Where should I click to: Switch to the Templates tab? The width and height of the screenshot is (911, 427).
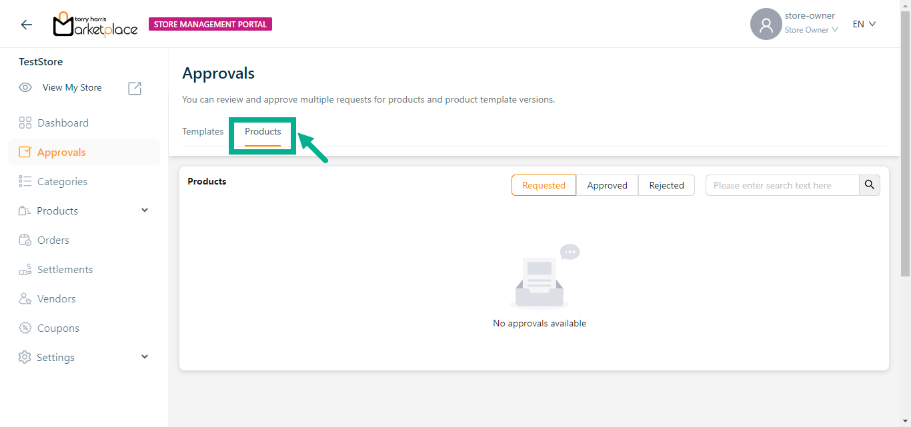click(203, 132)
